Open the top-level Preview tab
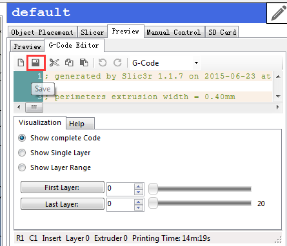This screenshot has height=246, width=287. (126, 32)
